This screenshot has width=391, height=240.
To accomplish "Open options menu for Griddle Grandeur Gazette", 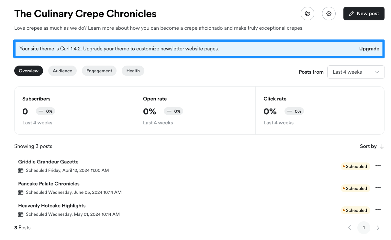I will pos(378,166).
